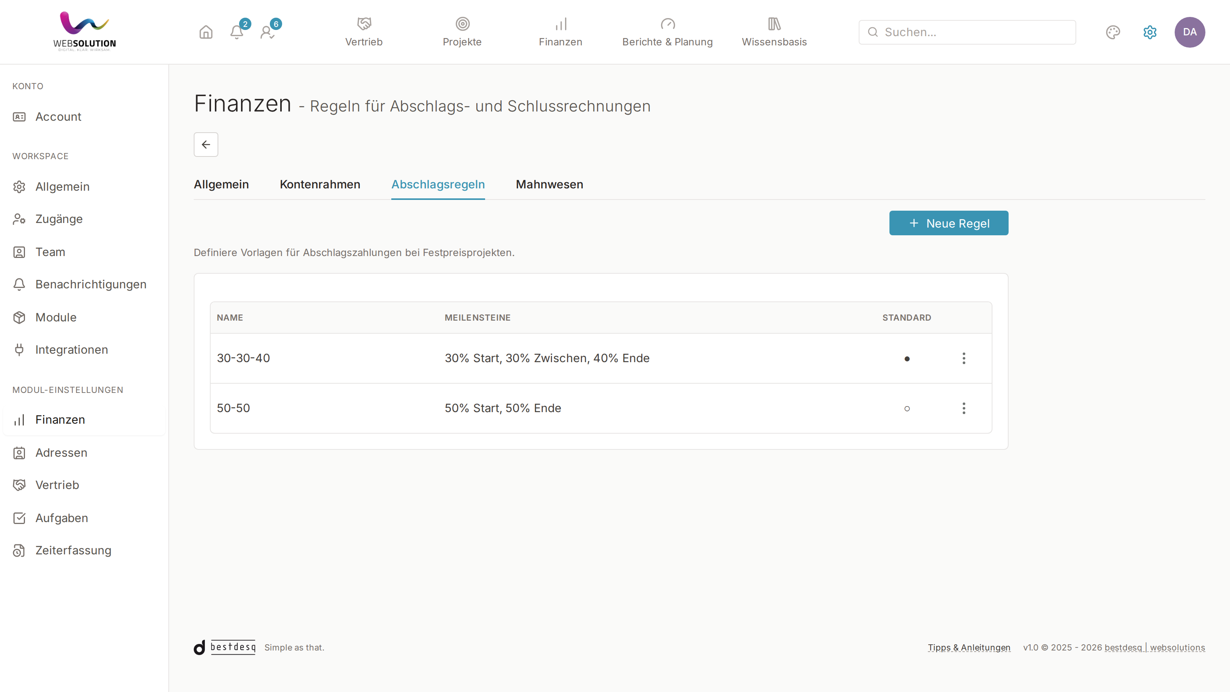The width and height of the screenshot is (1230, 692).
Task: Open the bestdesq | websolutions footer link
Action: pos(1155,647)
